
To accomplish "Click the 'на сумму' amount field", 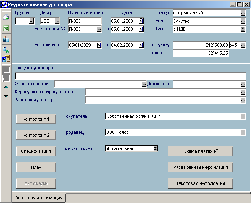I will tap(201, 45).
